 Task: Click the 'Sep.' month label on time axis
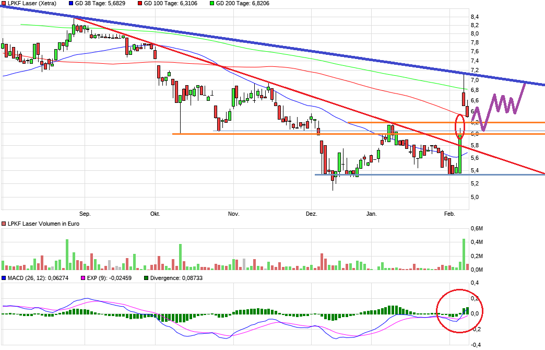(x=85, y=214)
